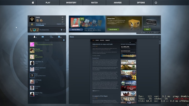Open the INVENTORY menu
189x106 pixels.
[x=71, y=3]
